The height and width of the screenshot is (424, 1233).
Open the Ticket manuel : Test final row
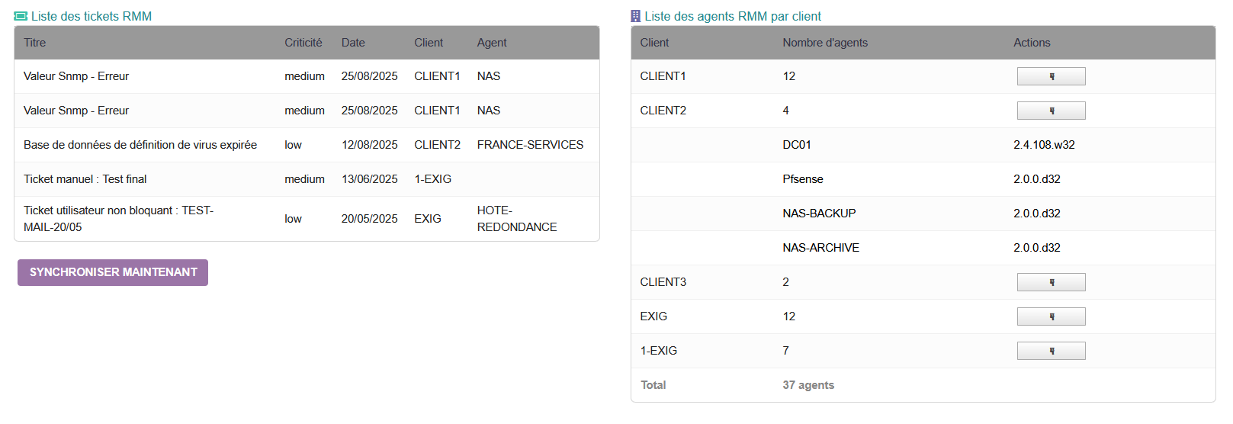coord(85,179)
